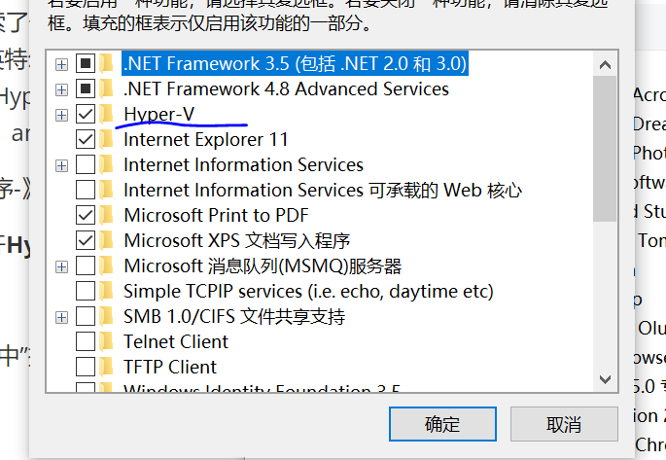666x460 pixels.
Task: Click the folder icon next to Hyper-V
Action: pyautogui.click(x=107, y=115)
